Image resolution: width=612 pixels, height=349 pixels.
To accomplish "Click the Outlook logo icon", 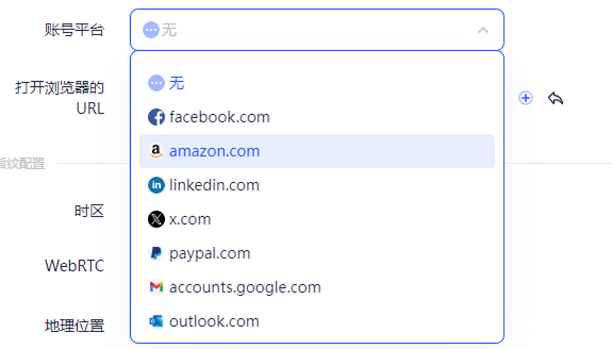I will (x=156, y=321).
